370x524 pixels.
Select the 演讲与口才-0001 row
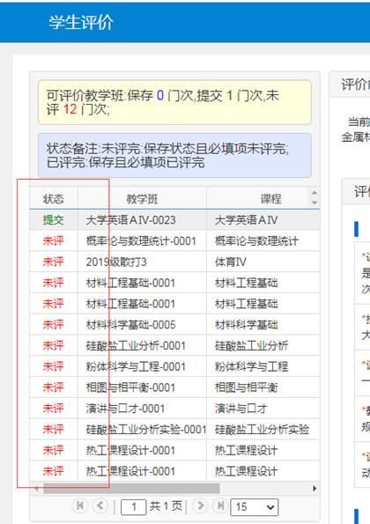(x=174, y=409)
